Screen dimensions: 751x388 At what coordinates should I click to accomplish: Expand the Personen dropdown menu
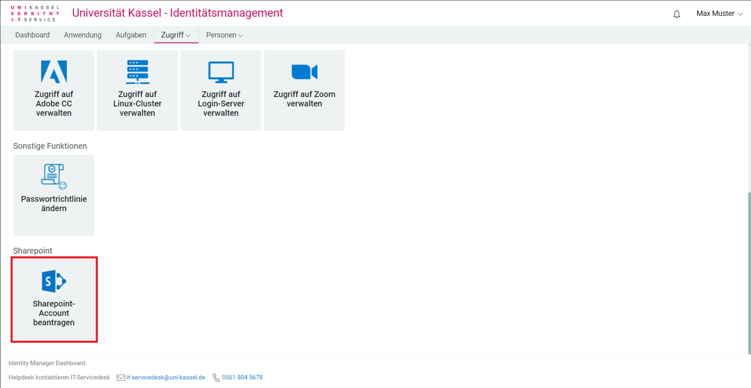coord(224,35)
